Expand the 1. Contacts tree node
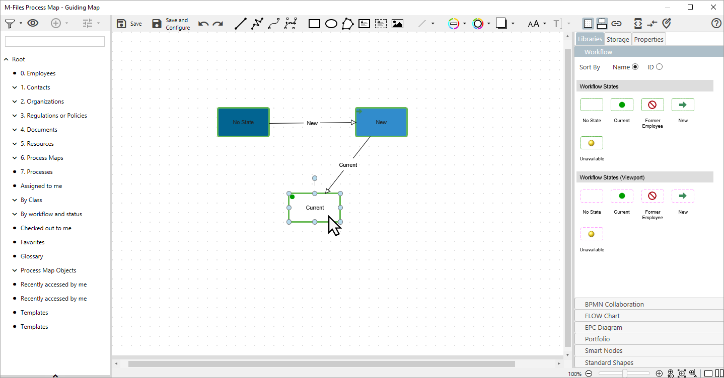The image size is (724, 378). (15, 87)
